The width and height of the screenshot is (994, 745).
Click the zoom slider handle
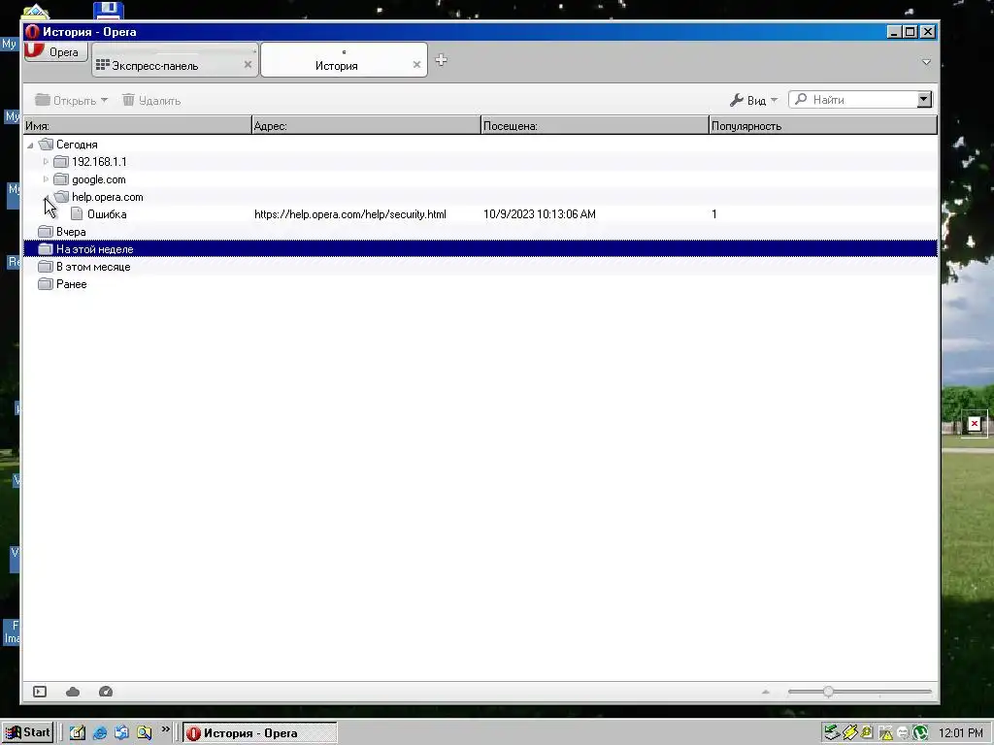point(828,692)
